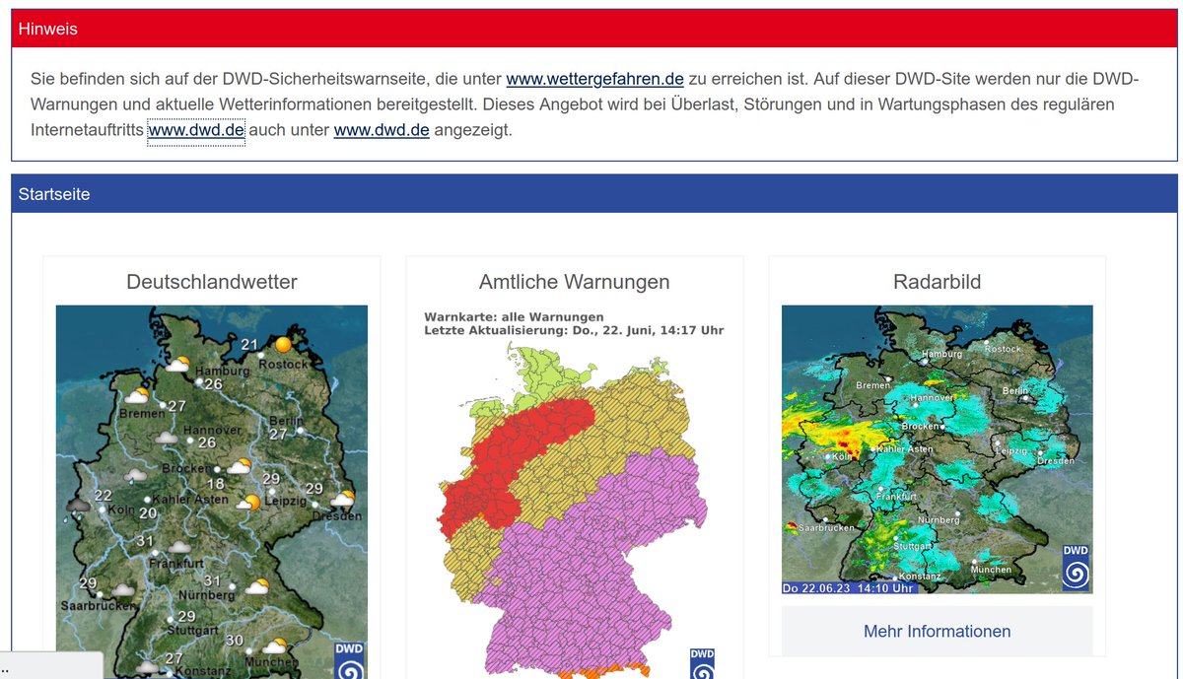
Task: Click the Berlin label on Deutschlandwetter map
Action: 288,421
